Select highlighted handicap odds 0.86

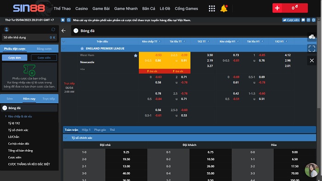[158, 60]
